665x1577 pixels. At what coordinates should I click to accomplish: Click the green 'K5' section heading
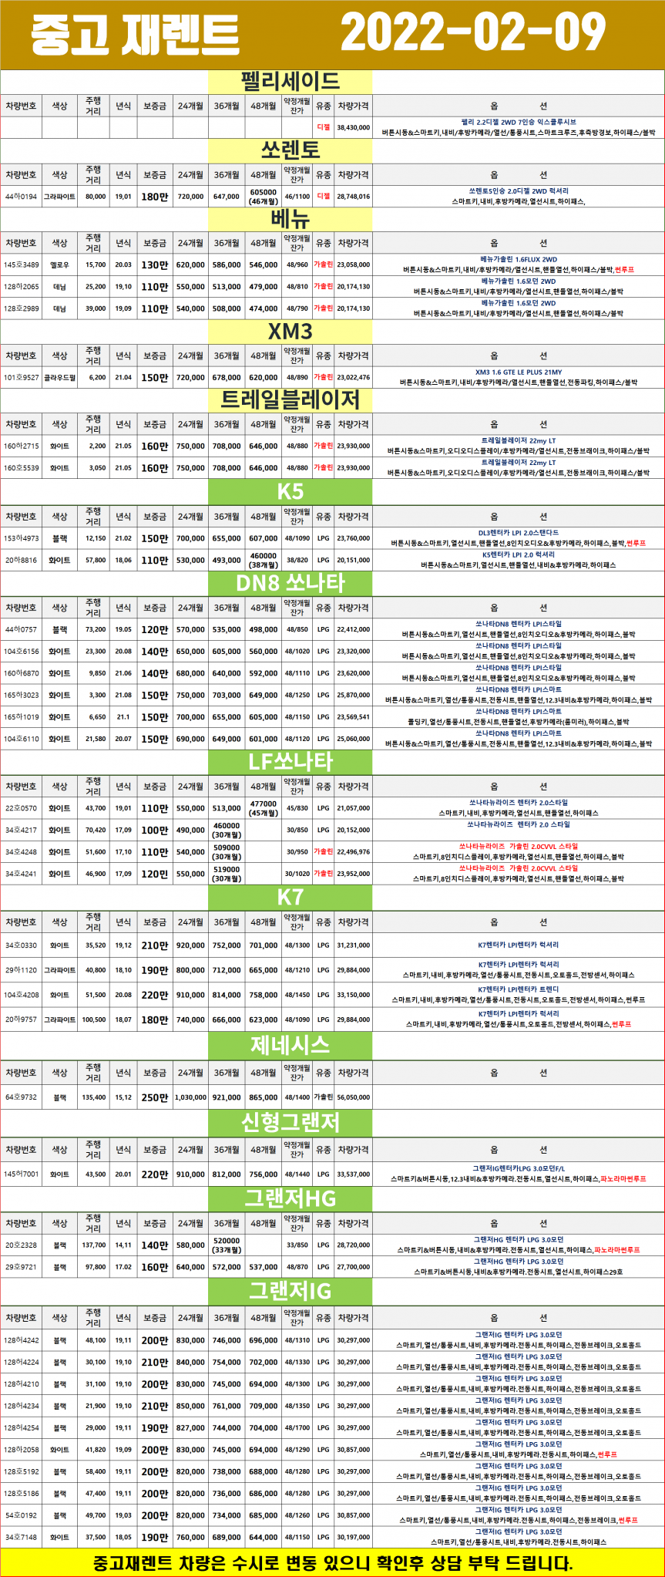(291, 491)
